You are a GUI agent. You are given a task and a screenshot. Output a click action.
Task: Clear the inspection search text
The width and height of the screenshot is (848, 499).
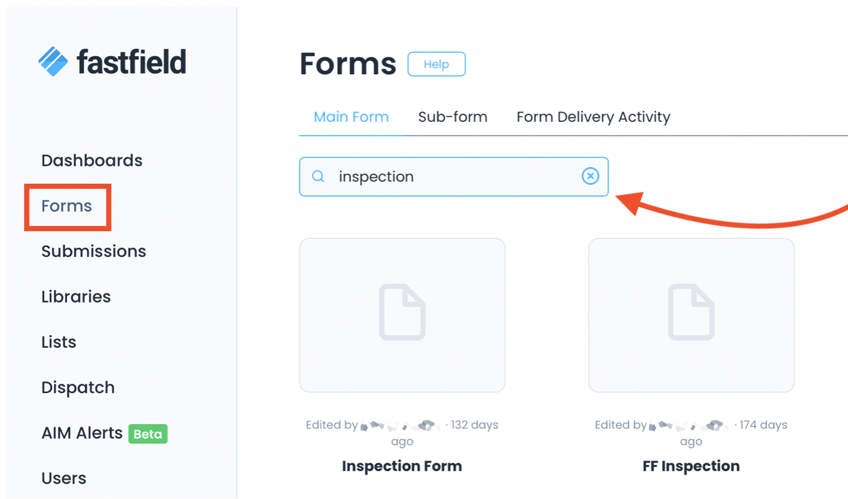click(590, 176)
